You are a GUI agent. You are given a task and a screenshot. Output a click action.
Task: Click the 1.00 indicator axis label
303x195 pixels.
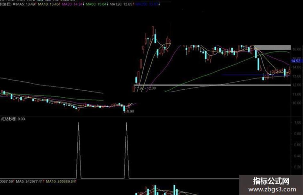pyautogui.click(x=298, y=122)
